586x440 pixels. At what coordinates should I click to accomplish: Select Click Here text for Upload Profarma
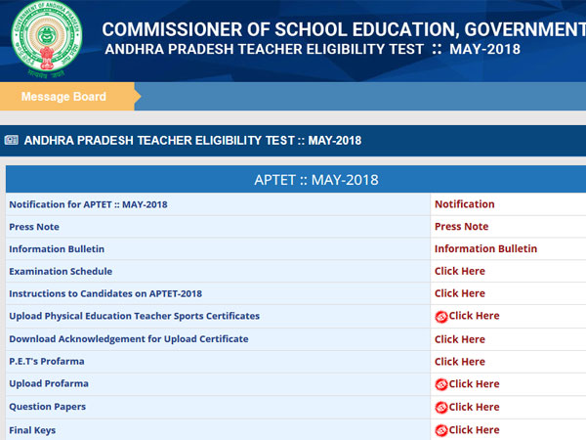(475, 384)
